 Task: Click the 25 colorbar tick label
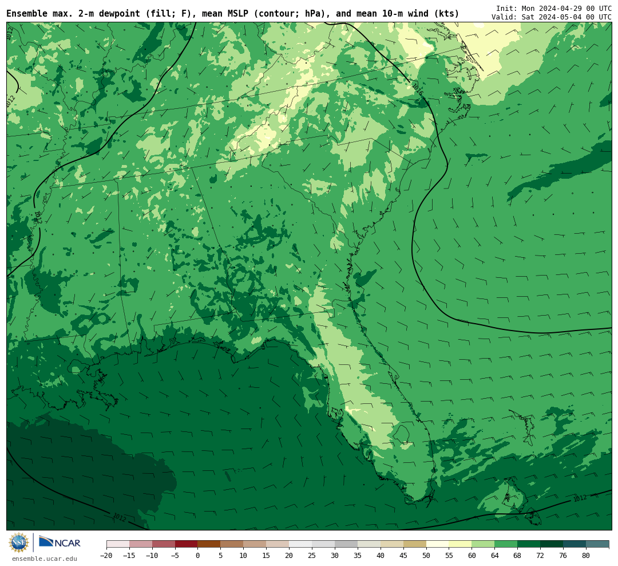coord(312,556)
